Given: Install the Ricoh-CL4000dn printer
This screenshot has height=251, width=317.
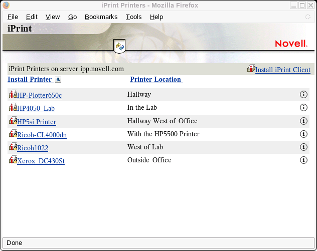Looking at the screenshot, I should [42, 135].
